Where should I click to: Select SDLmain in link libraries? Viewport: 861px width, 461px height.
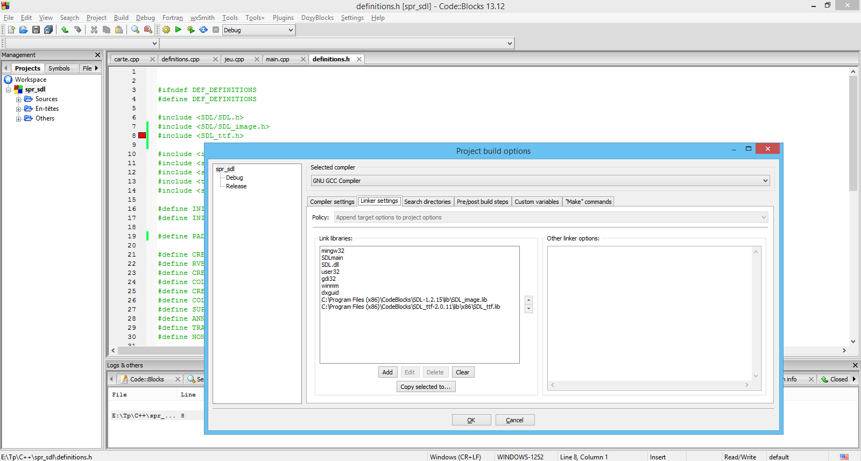332,258
